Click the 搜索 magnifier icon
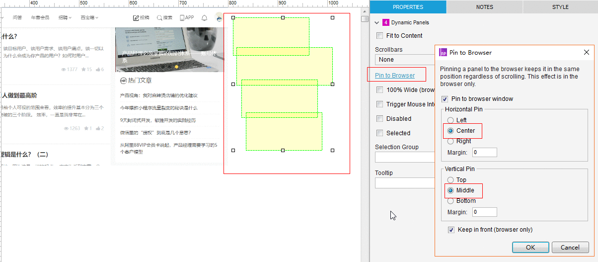The image size is (598, 262). tap(159, 18)
